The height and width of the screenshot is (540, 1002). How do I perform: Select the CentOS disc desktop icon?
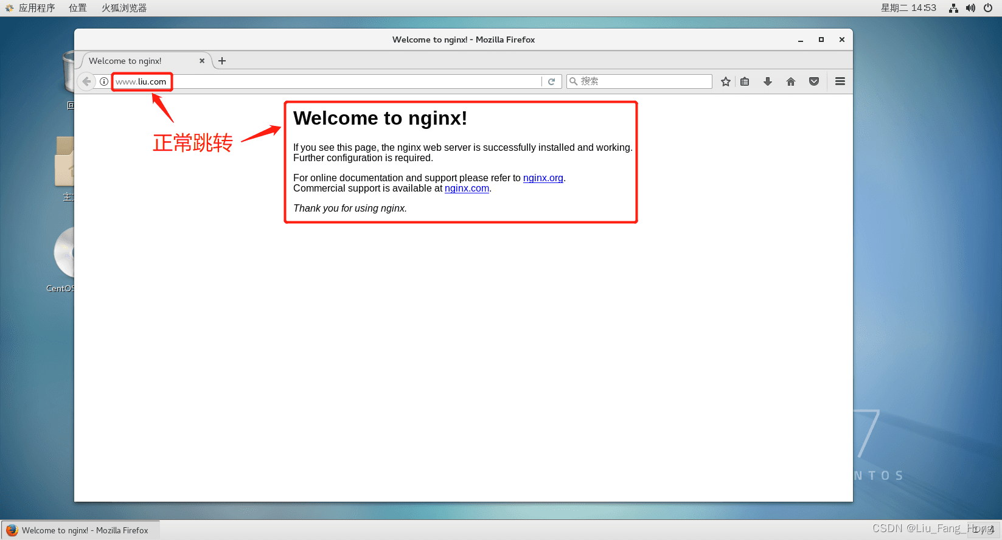point(63,252)
